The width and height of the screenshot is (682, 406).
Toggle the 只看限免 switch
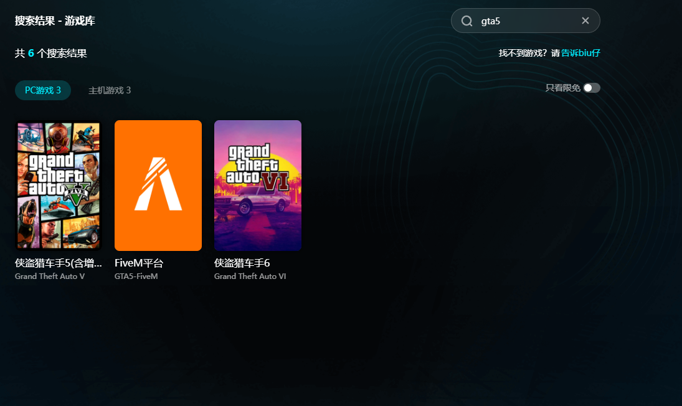[592, 88]
